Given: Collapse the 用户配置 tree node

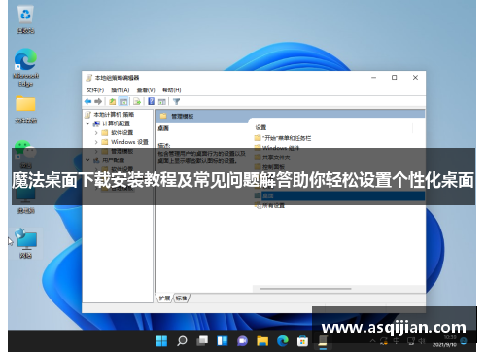Looking at the screenshot, I should pyautogui.click(x=87, y=160).
